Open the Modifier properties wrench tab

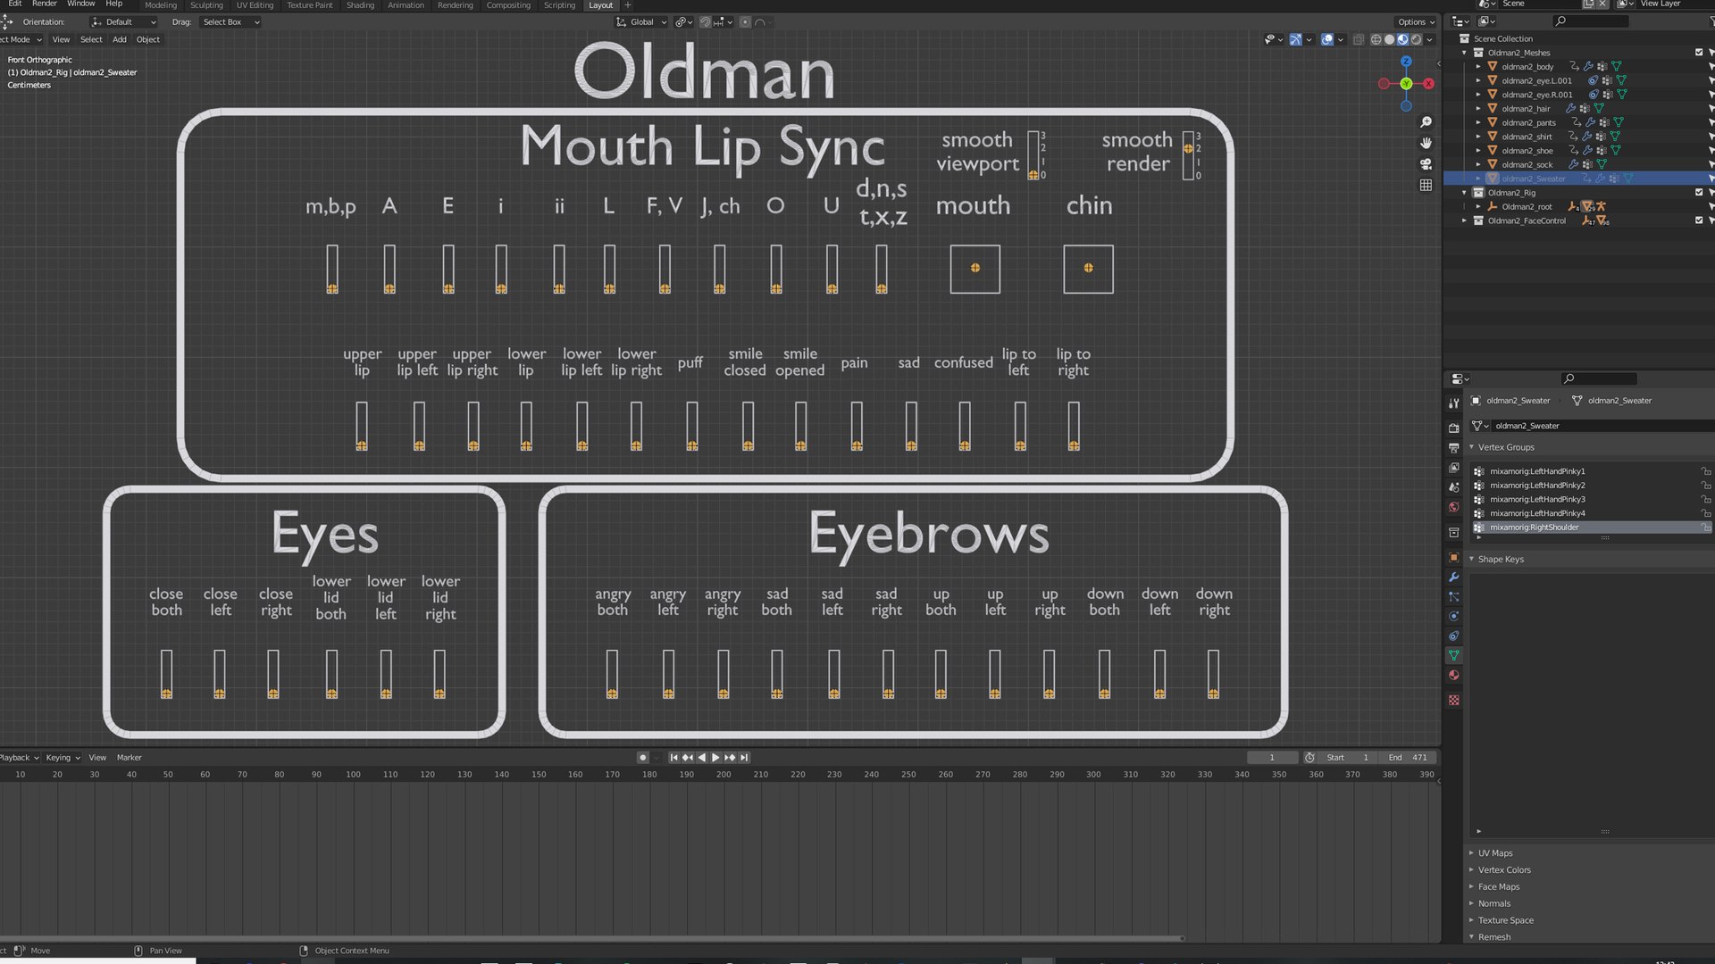tap(1454, 577)
